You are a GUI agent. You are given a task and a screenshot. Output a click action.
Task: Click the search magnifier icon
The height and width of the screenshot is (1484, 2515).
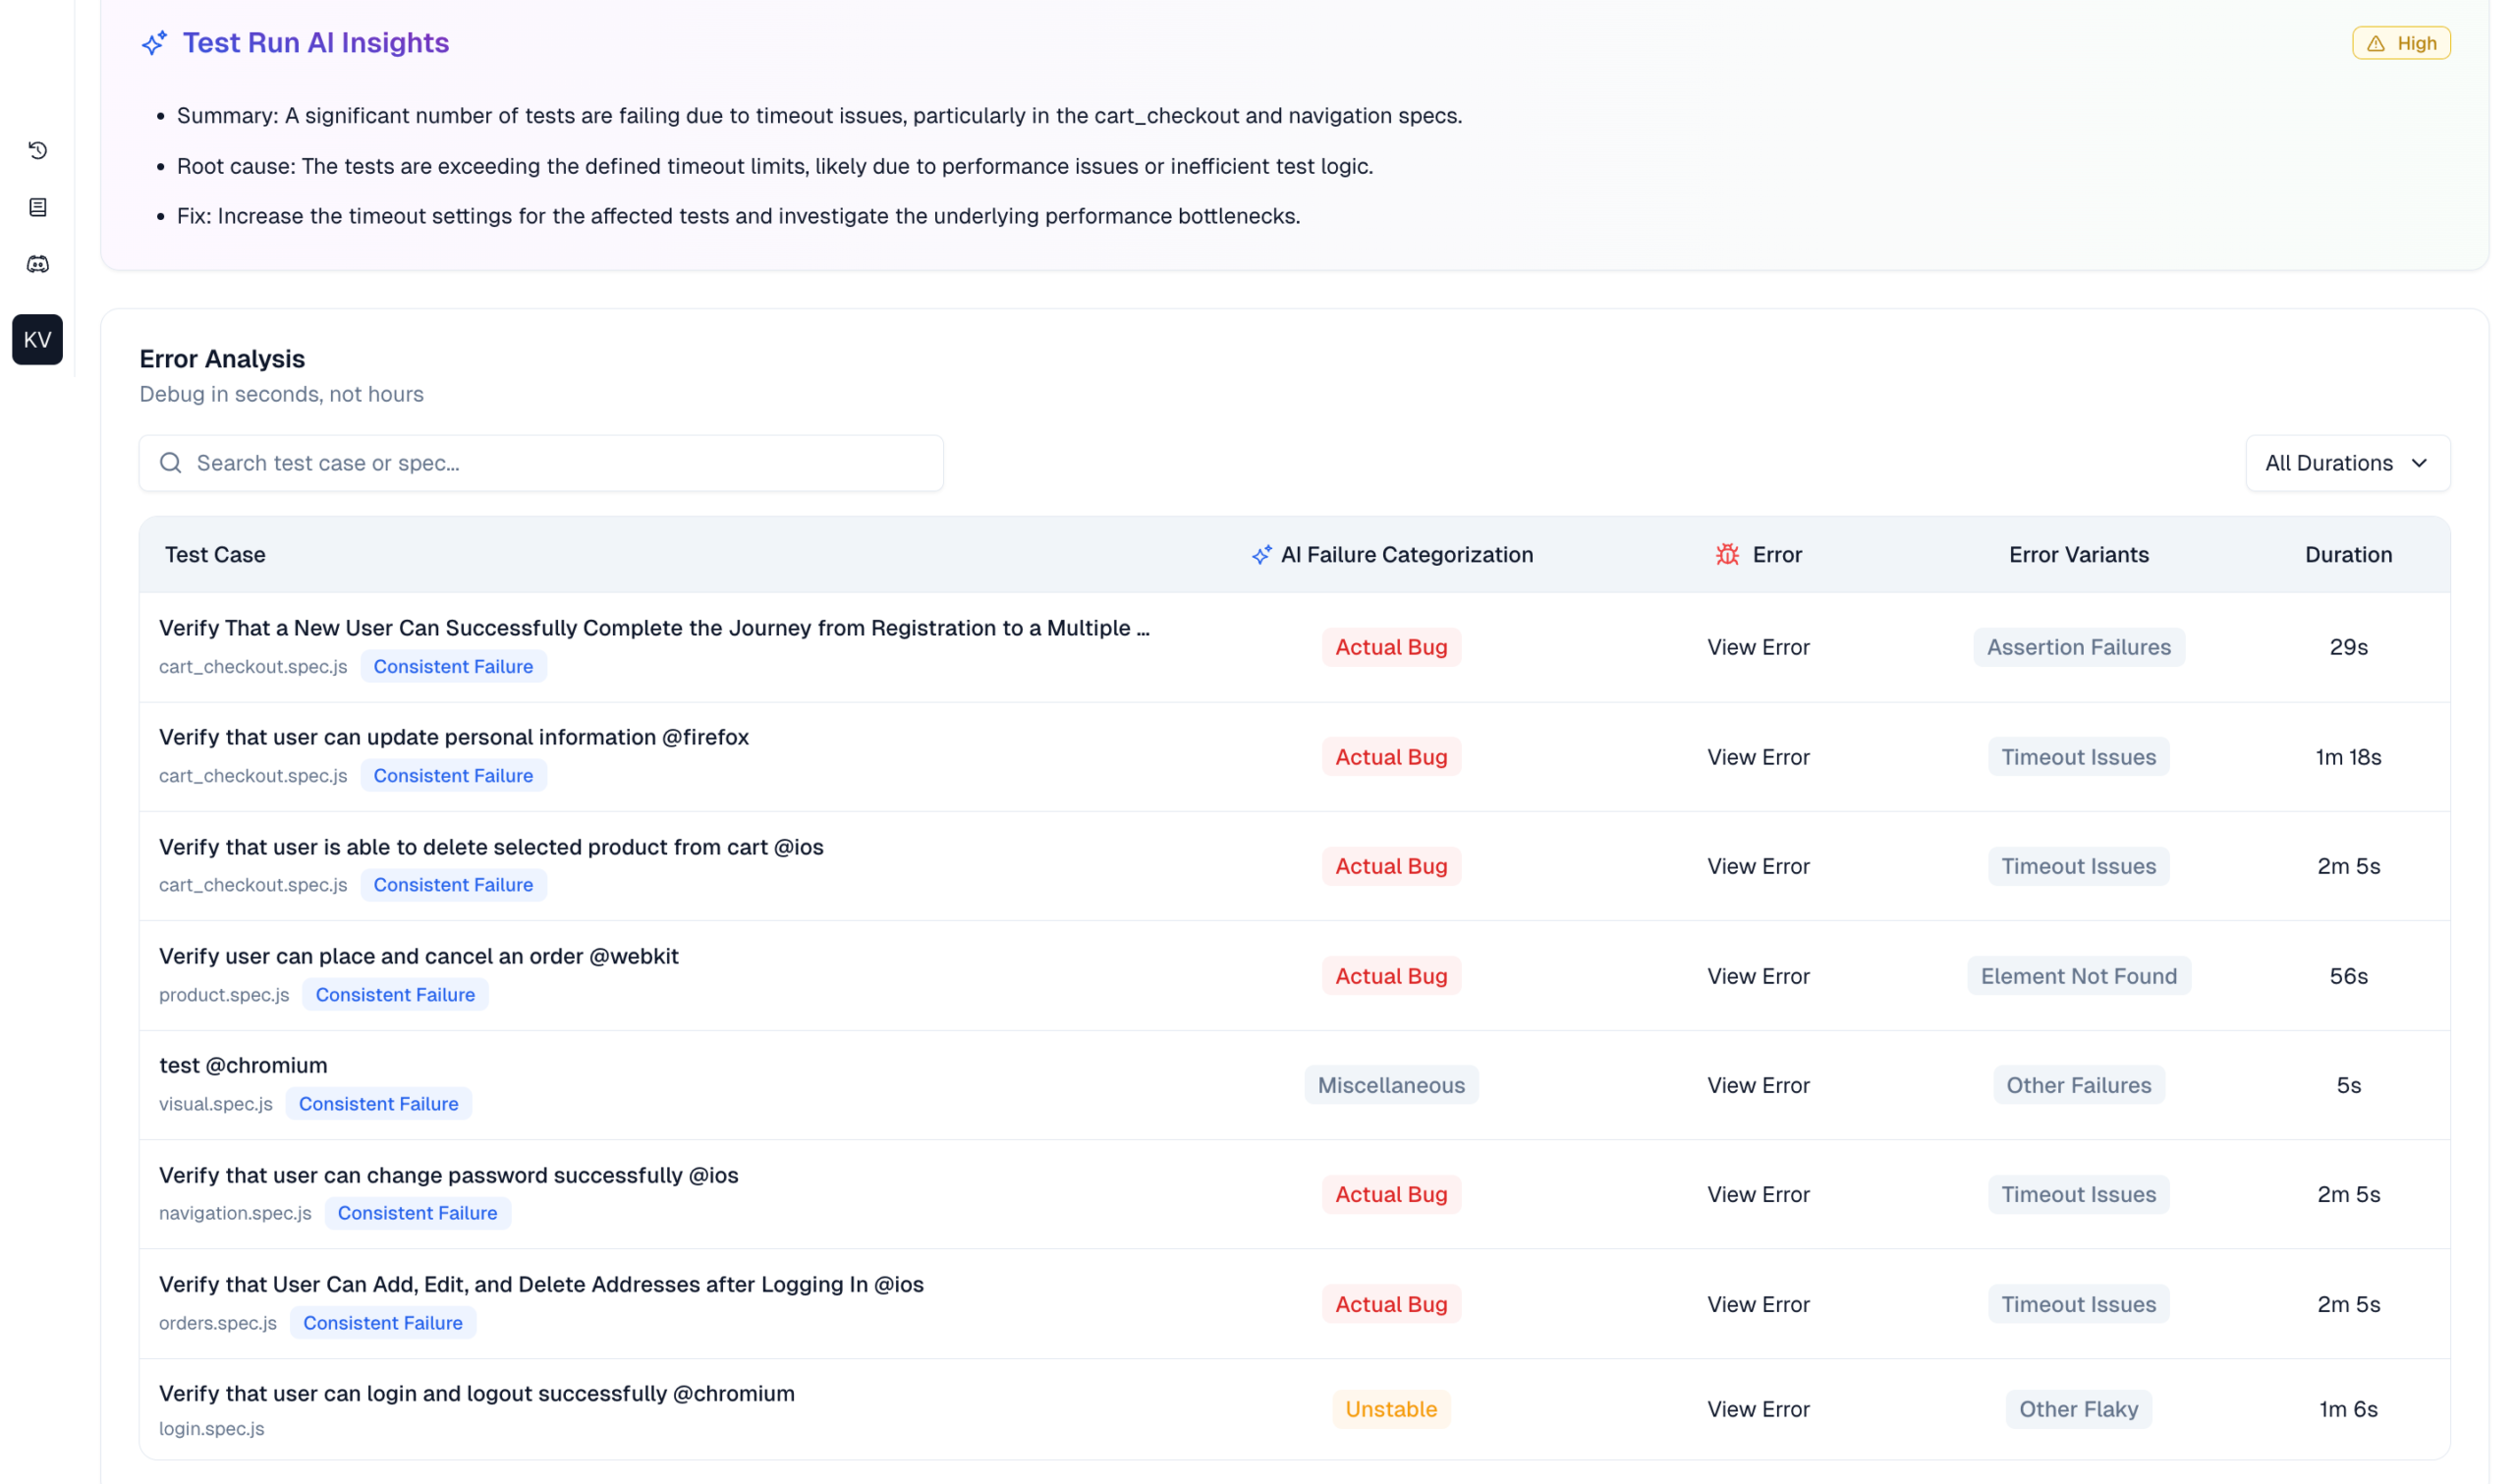[171, 462]
